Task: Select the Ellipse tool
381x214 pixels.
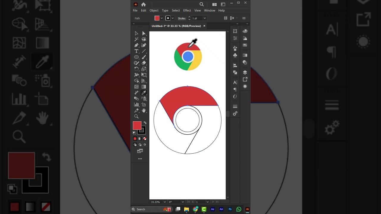Action: click(x=136, y=57)
